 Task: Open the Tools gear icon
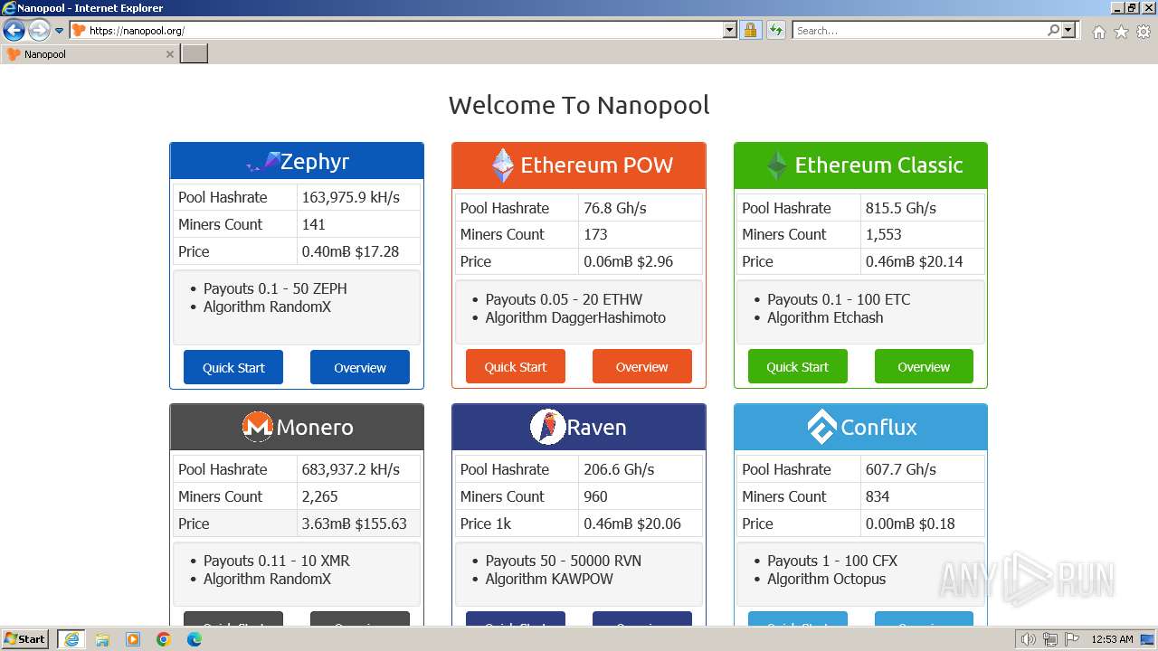click(1144, 32)
